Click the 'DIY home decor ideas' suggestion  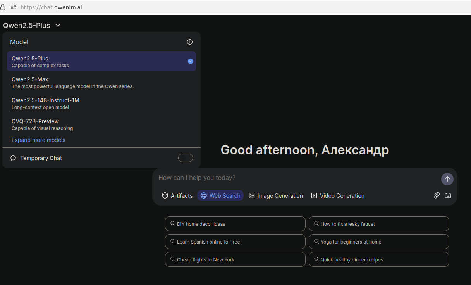coord(235,224)
